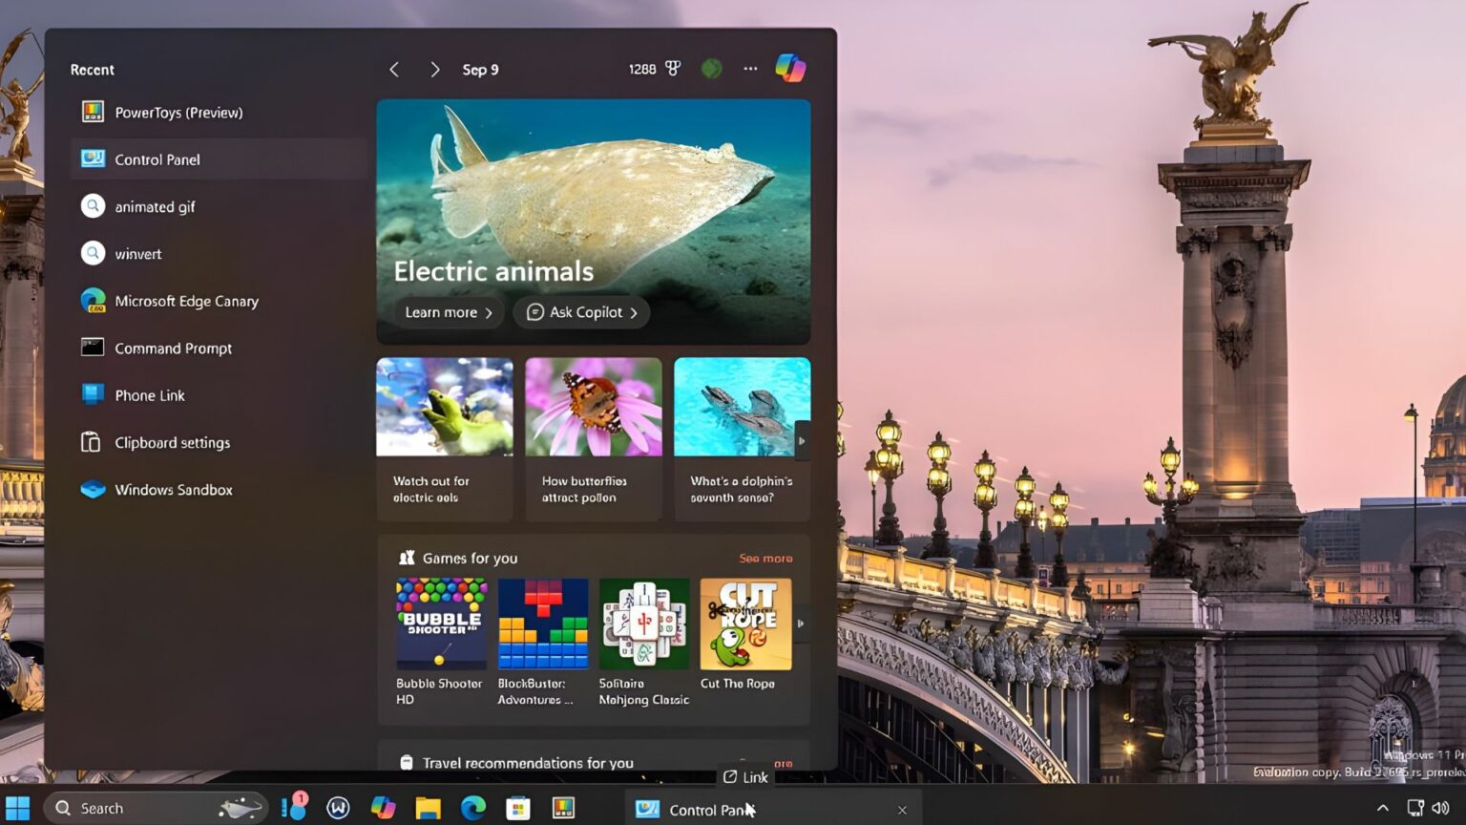Open Copilot from the search panel header

[790, 68]
